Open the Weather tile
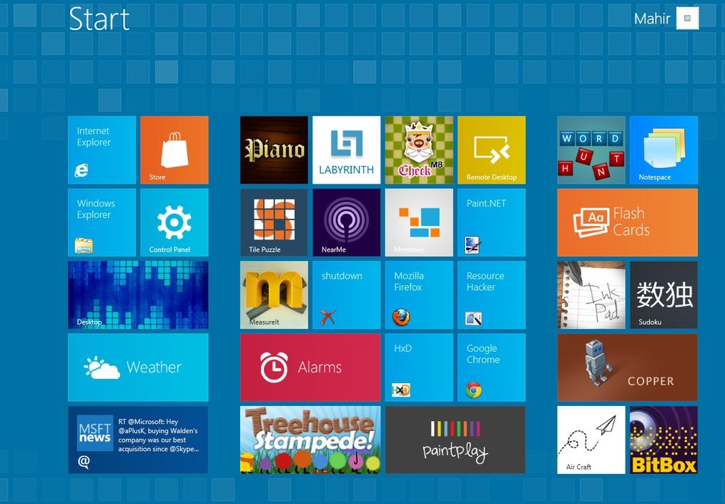The image size is (725, 504). tap(138, 367)
